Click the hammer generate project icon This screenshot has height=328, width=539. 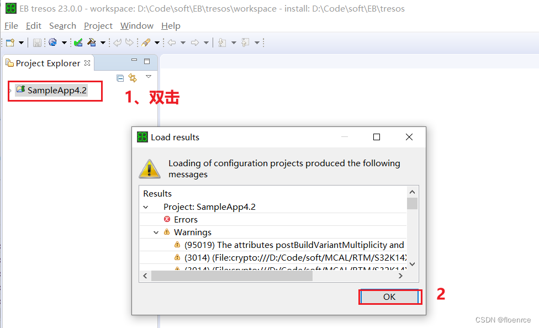(x=92, y=43)
